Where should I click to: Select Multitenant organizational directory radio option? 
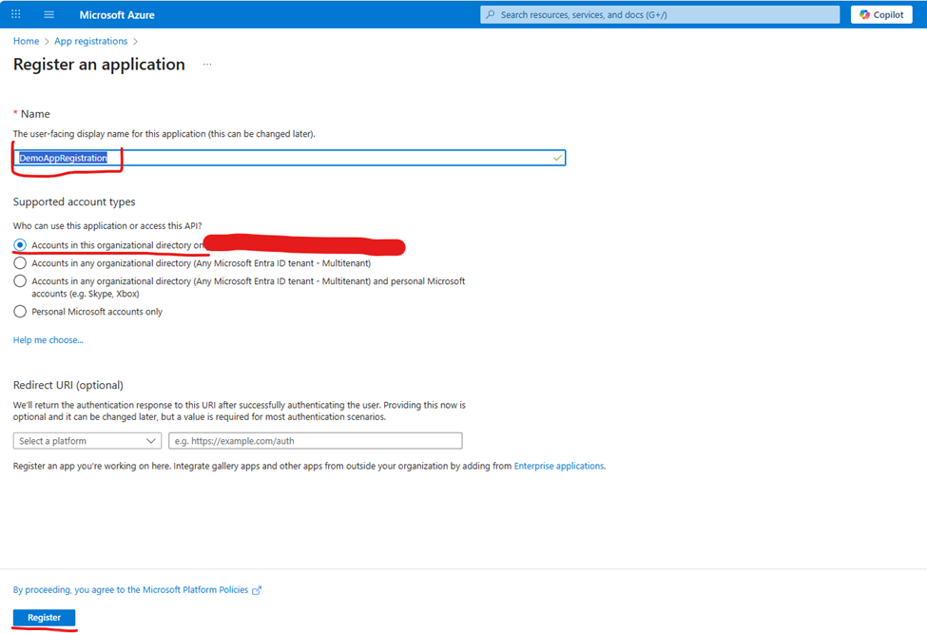point(20,263)
